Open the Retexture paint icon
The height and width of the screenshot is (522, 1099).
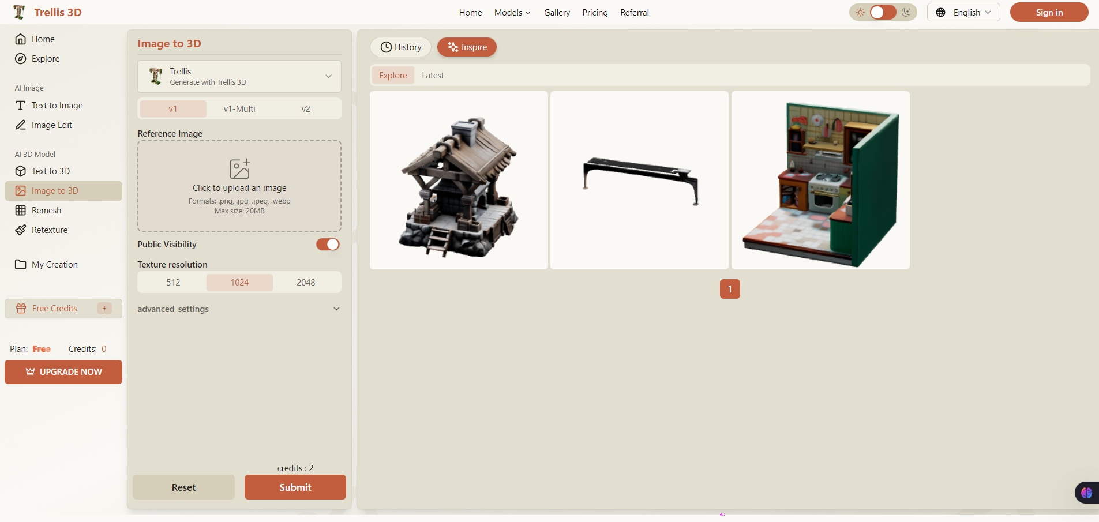(21, 230)
